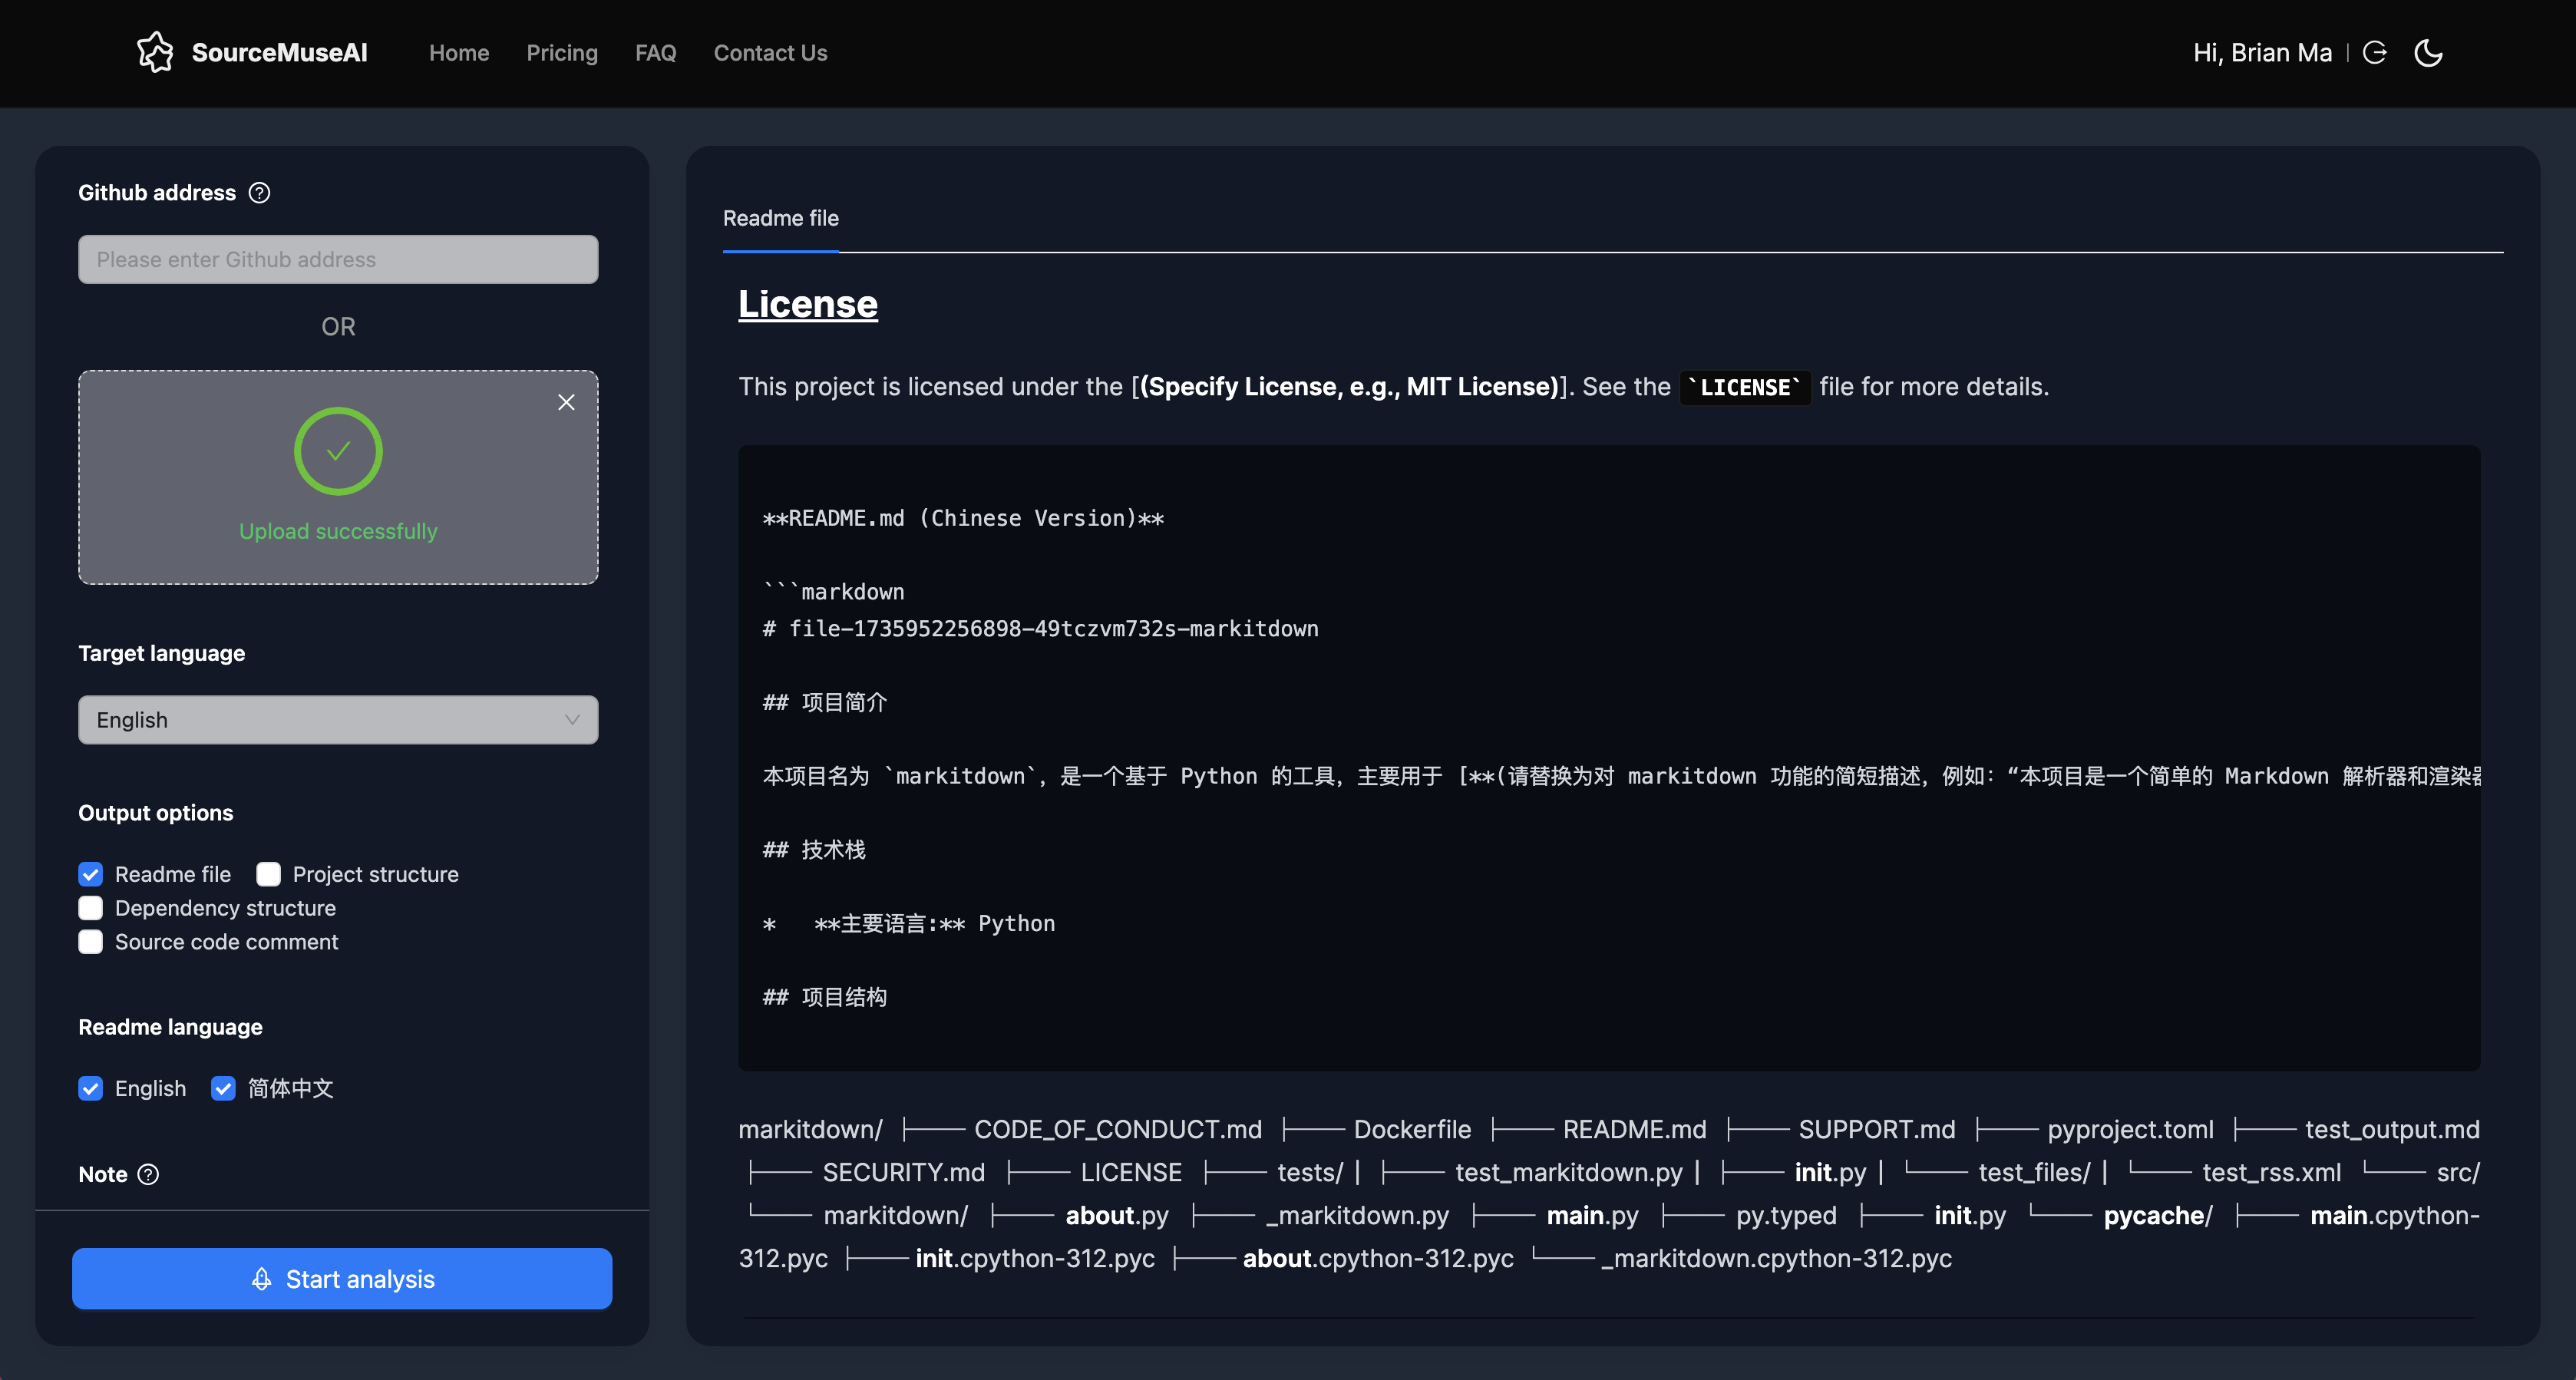Click the Pricing menu item
Screen dimensions: 2576x1380
click(562, 51)
